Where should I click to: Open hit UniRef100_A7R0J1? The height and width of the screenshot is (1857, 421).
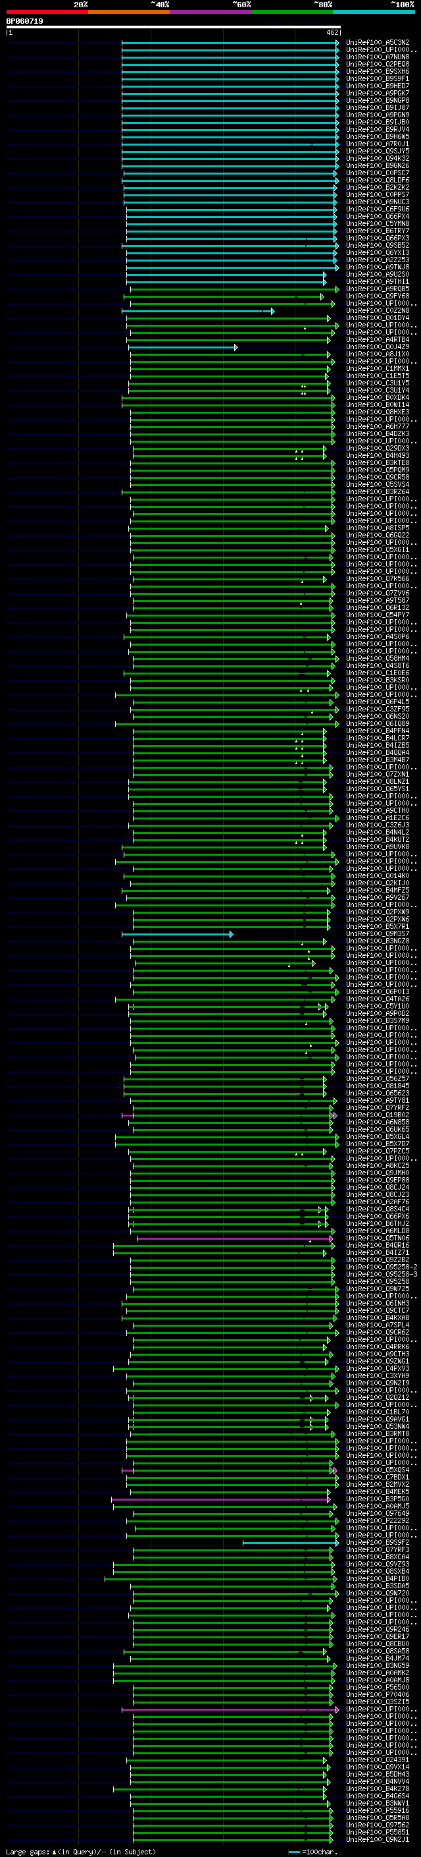378,144
